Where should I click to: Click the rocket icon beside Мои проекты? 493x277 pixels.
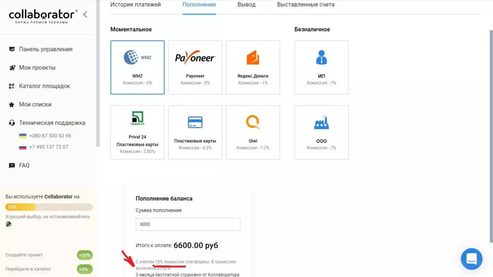12,68
